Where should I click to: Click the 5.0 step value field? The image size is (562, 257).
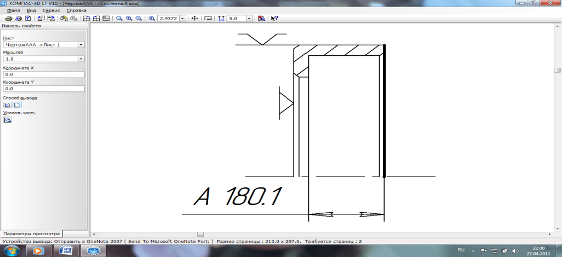[x=236, y=18]
